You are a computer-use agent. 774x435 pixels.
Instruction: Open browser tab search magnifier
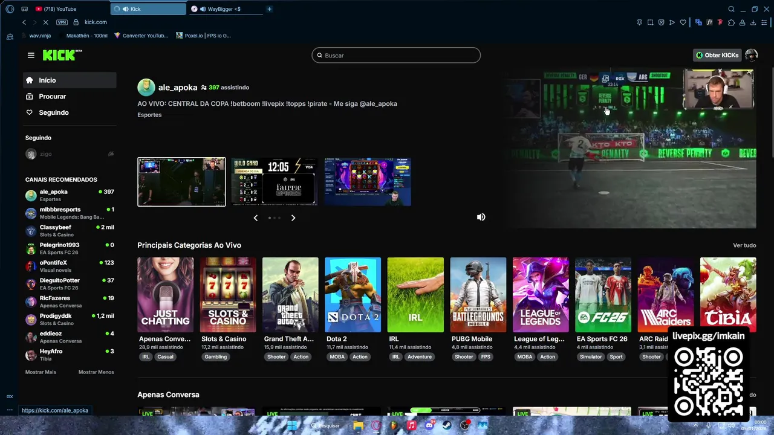(731, 9)
